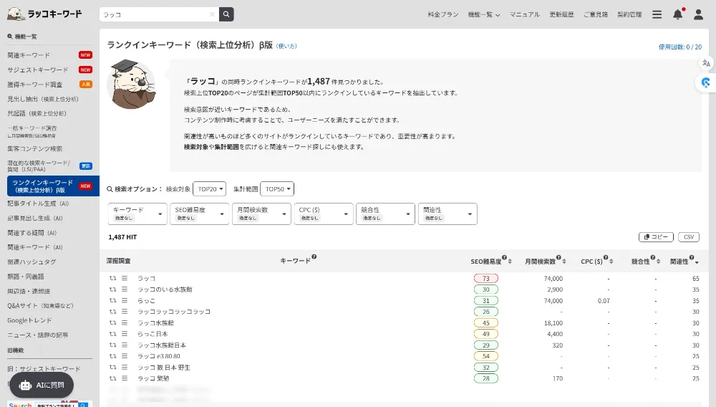Open the 集計範囲 TOP50 dropdown

pos(276,188)
